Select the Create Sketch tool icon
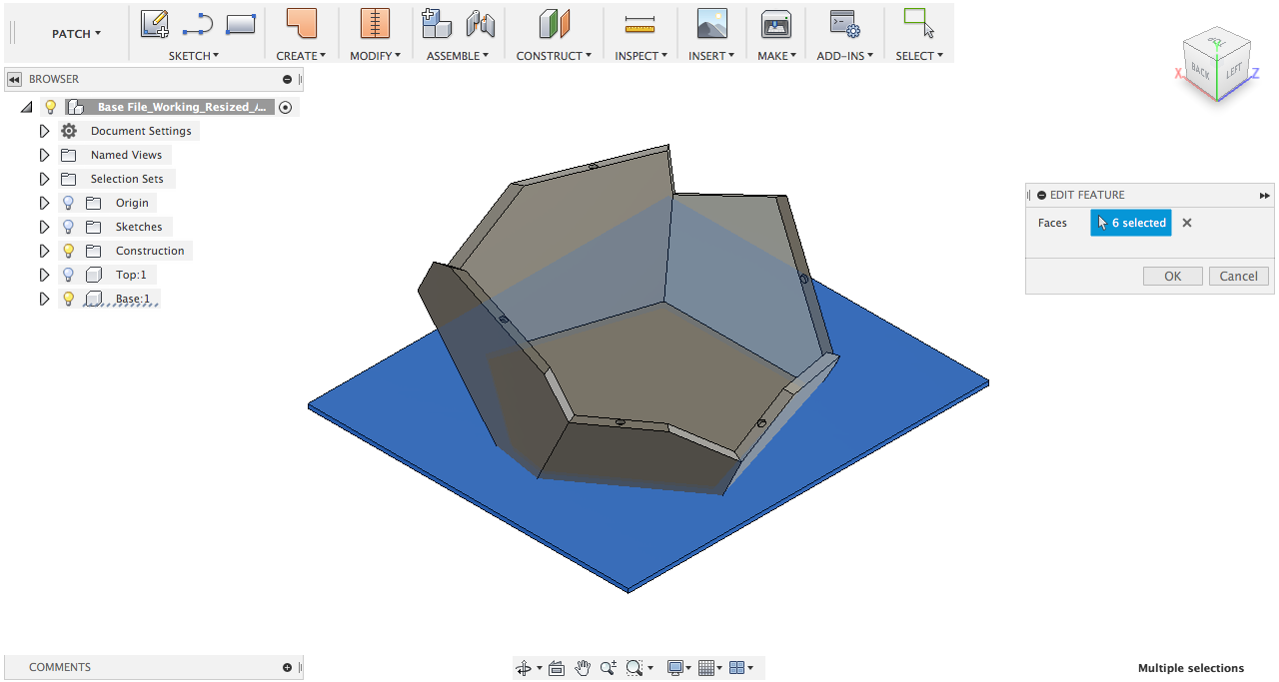This screenshot has width=1279, height=682. [154, 24]
